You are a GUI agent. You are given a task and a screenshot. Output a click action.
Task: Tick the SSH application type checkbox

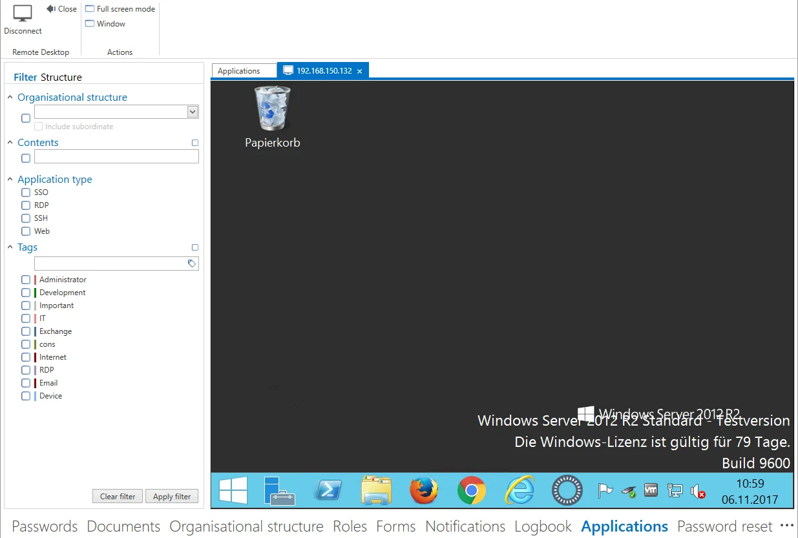coord(26,218)
